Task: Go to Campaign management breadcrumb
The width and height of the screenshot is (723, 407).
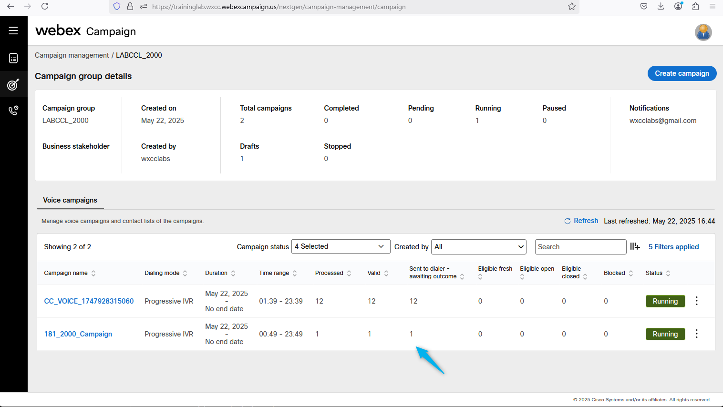Action: click(x=72, y=55)
